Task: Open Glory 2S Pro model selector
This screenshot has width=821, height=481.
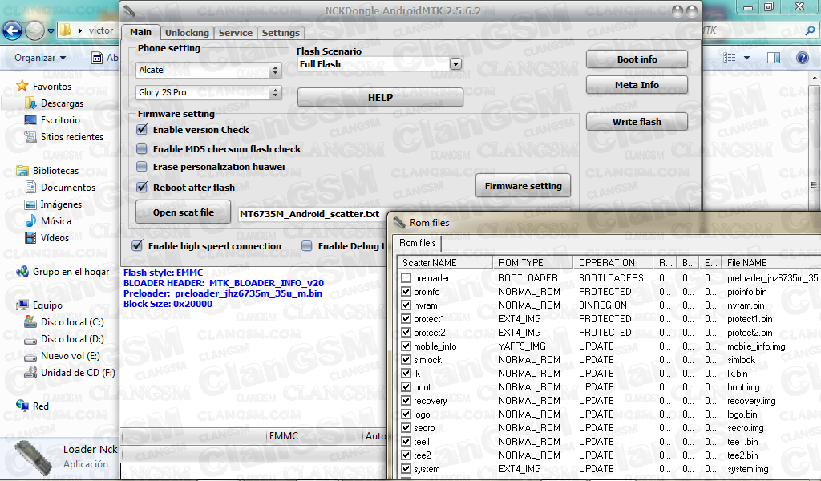Action: coord(208,92)
